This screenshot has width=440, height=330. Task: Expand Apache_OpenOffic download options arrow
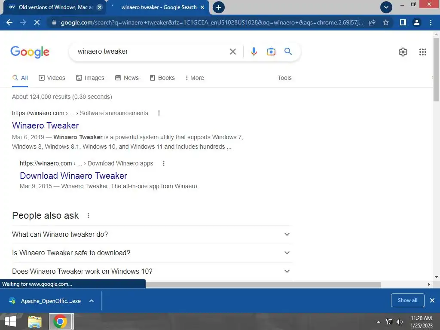click(92, 301)
